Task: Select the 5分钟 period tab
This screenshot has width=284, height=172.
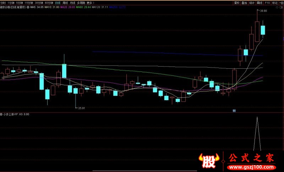Action: click(x=20, y=3)
